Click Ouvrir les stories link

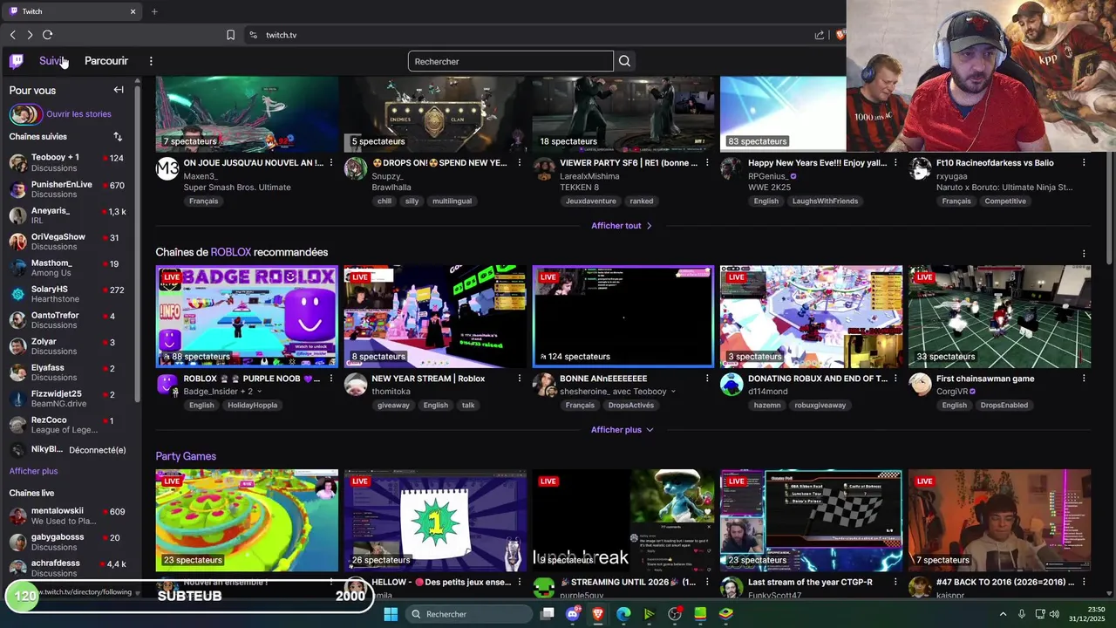(78, 114)
